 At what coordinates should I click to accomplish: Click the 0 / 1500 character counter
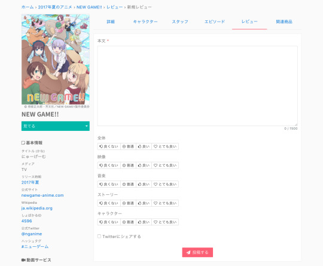pyautogui.click(x=291, y=129)
